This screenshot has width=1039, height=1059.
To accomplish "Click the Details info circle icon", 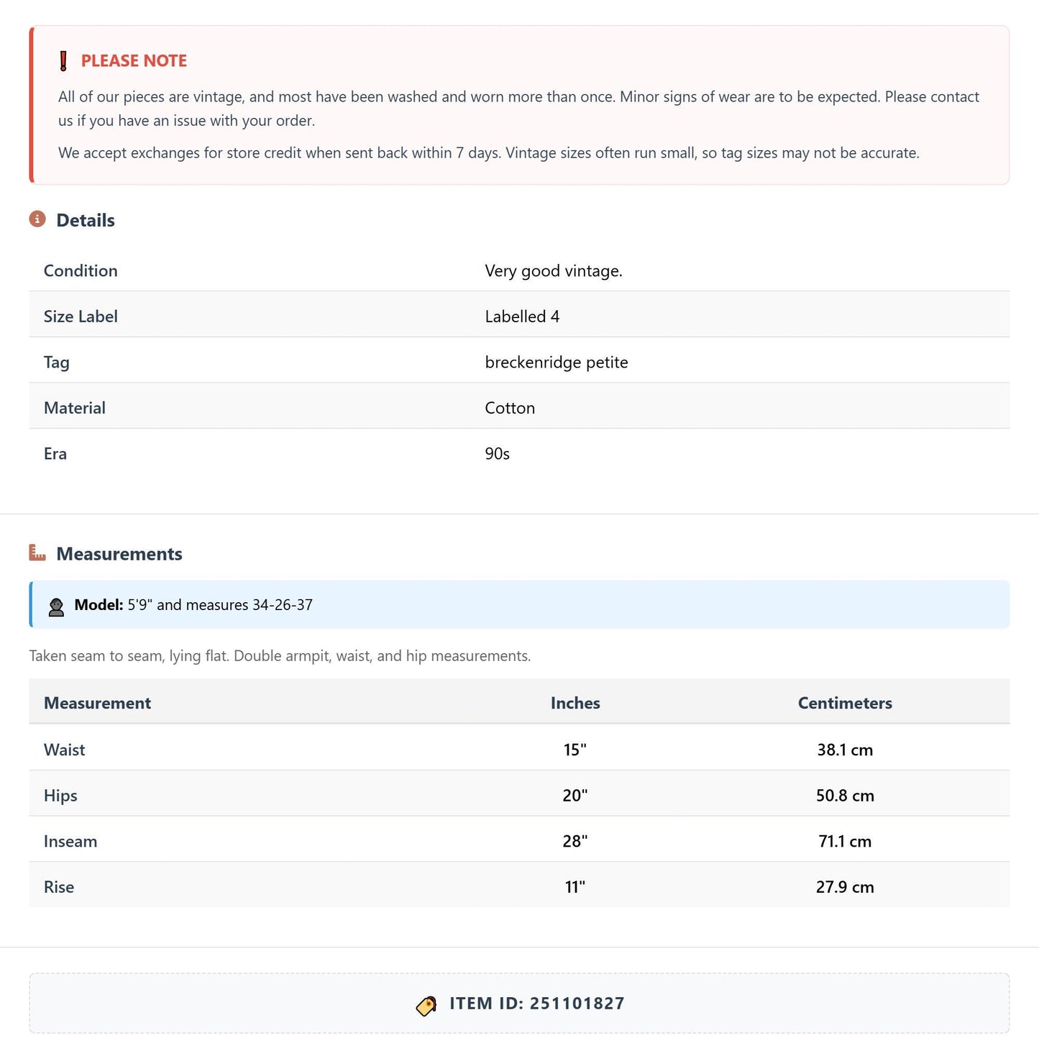I will 37,219.
